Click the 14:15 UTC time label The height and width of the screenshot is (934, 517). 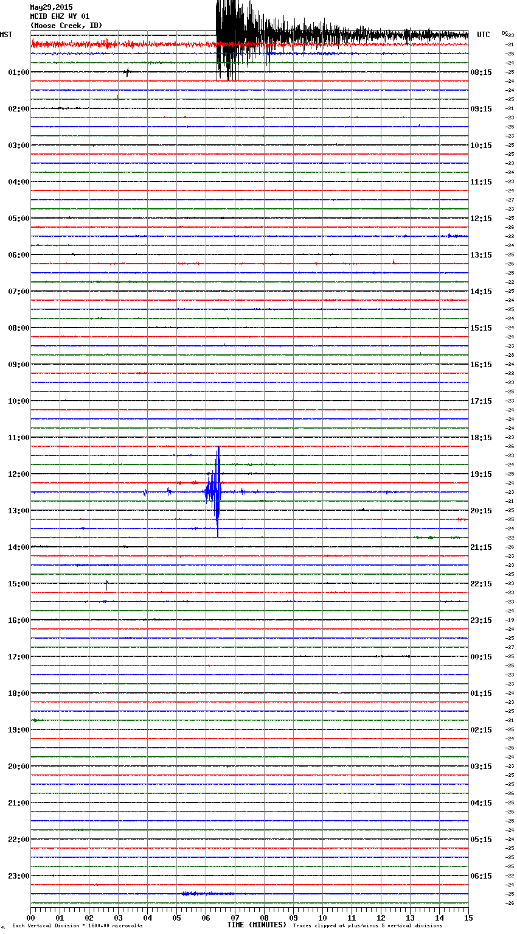[x=481, y=292]
